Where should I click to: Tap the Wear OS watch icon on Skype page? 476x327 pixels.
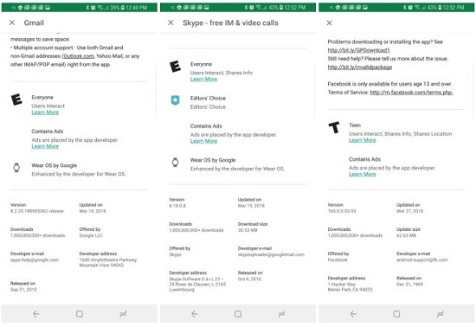tap(175, 163)
